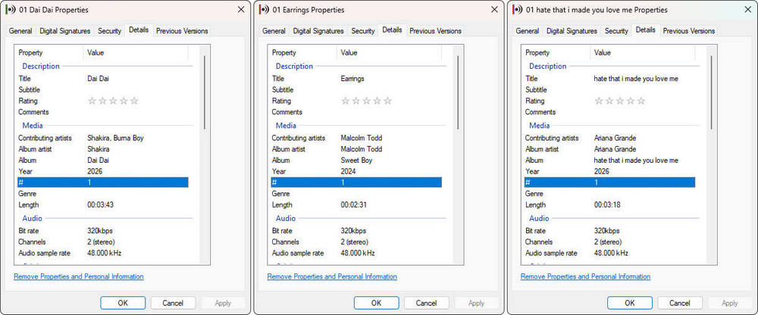The image size is (758, 315).
Task: Click the details scrollbar in Dai Dai Properties
Action: (205, 92)
